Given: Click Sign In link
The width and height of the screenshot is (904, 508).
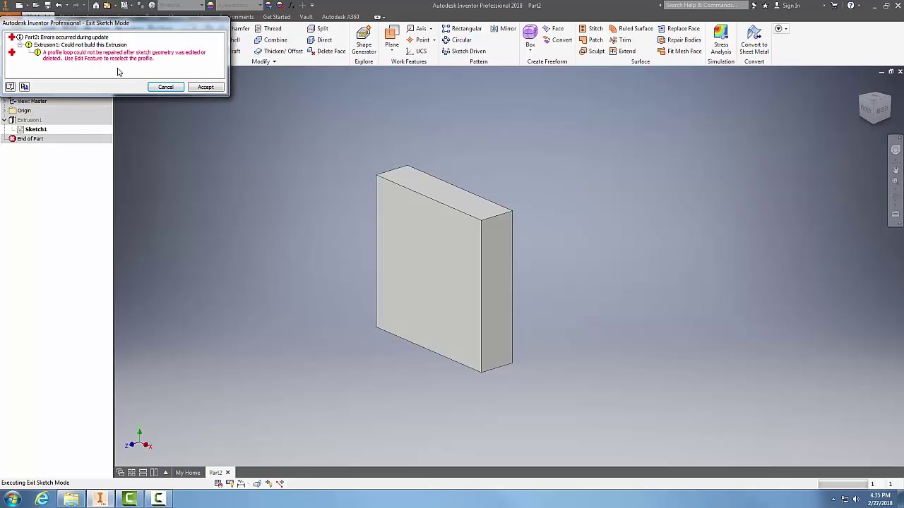Looking at the screenshot, I should 787,6.
